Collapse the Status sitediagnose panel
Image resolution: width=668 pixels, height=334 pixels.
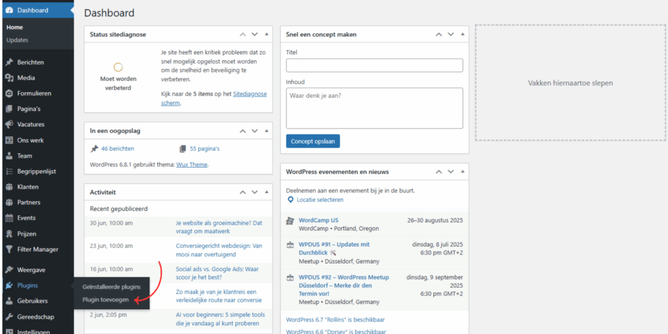(267, 35)
